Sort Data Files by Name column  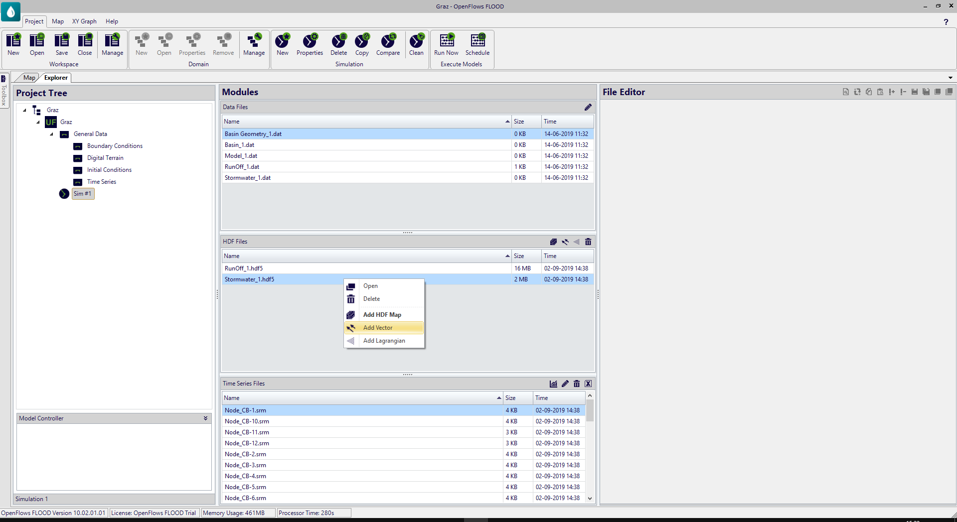click(366, 122)
